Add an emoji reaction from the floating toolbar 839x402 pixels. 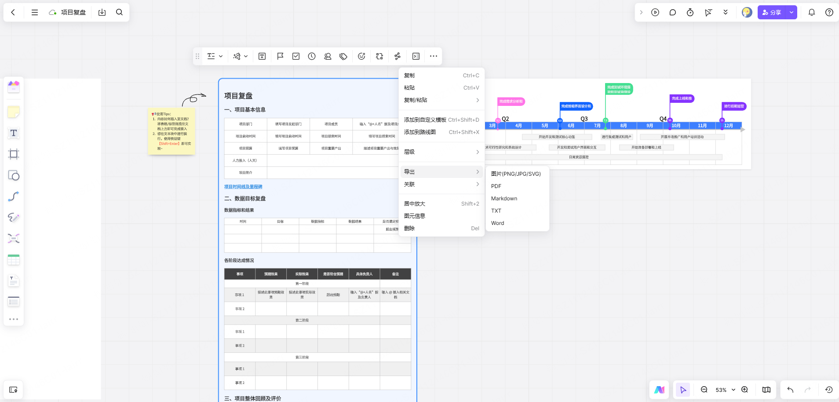coord(361,56)
